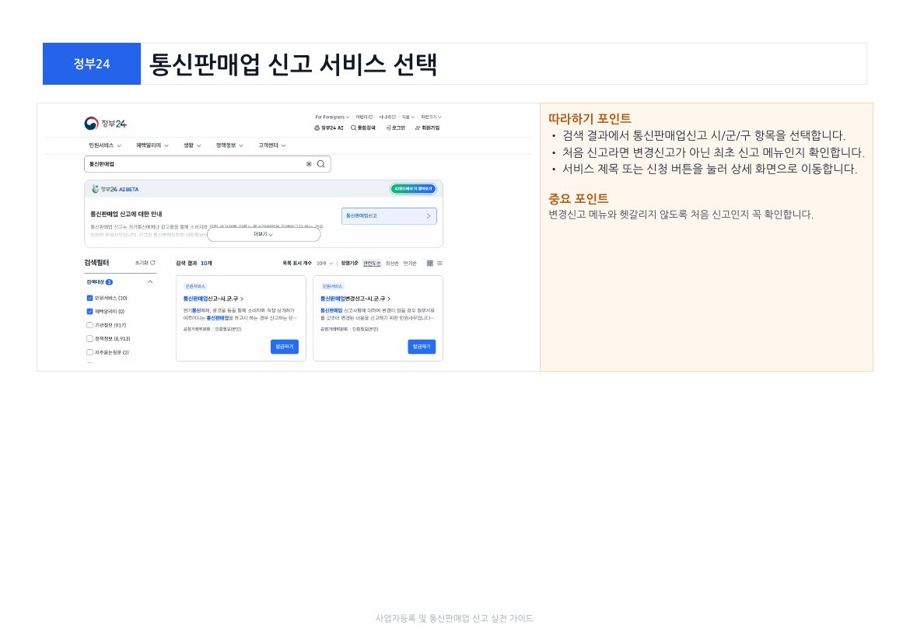Sort results by 최신순
This screenshot has width=910, height=643.
(x=392, y=264)
